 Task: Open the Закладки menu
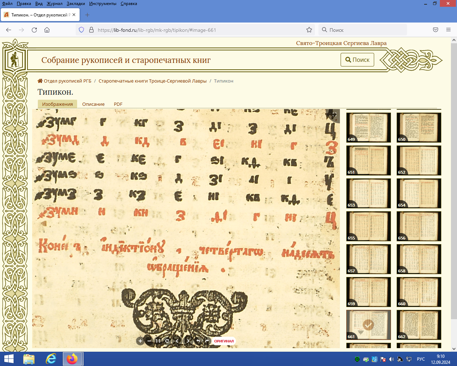click(76, 4)
